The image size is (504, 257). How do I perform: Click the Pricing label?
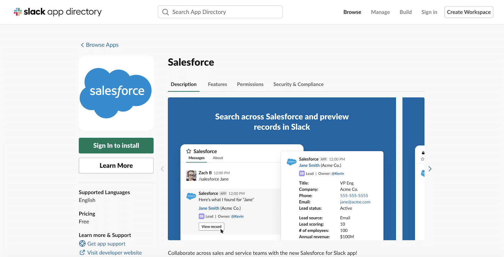[x=87, y=214]
